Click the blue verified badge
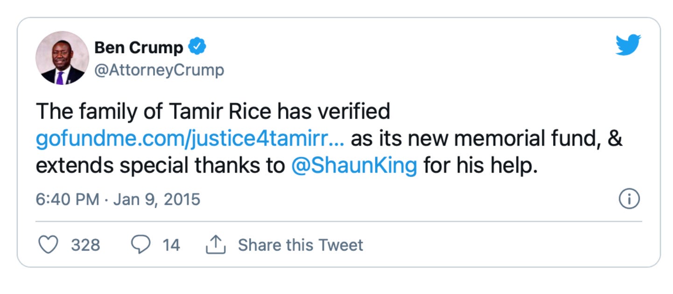 click(197, 47)
